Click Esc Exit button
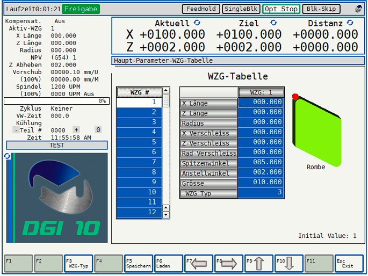This screenshot has width=368, height=276. [349, 263]
